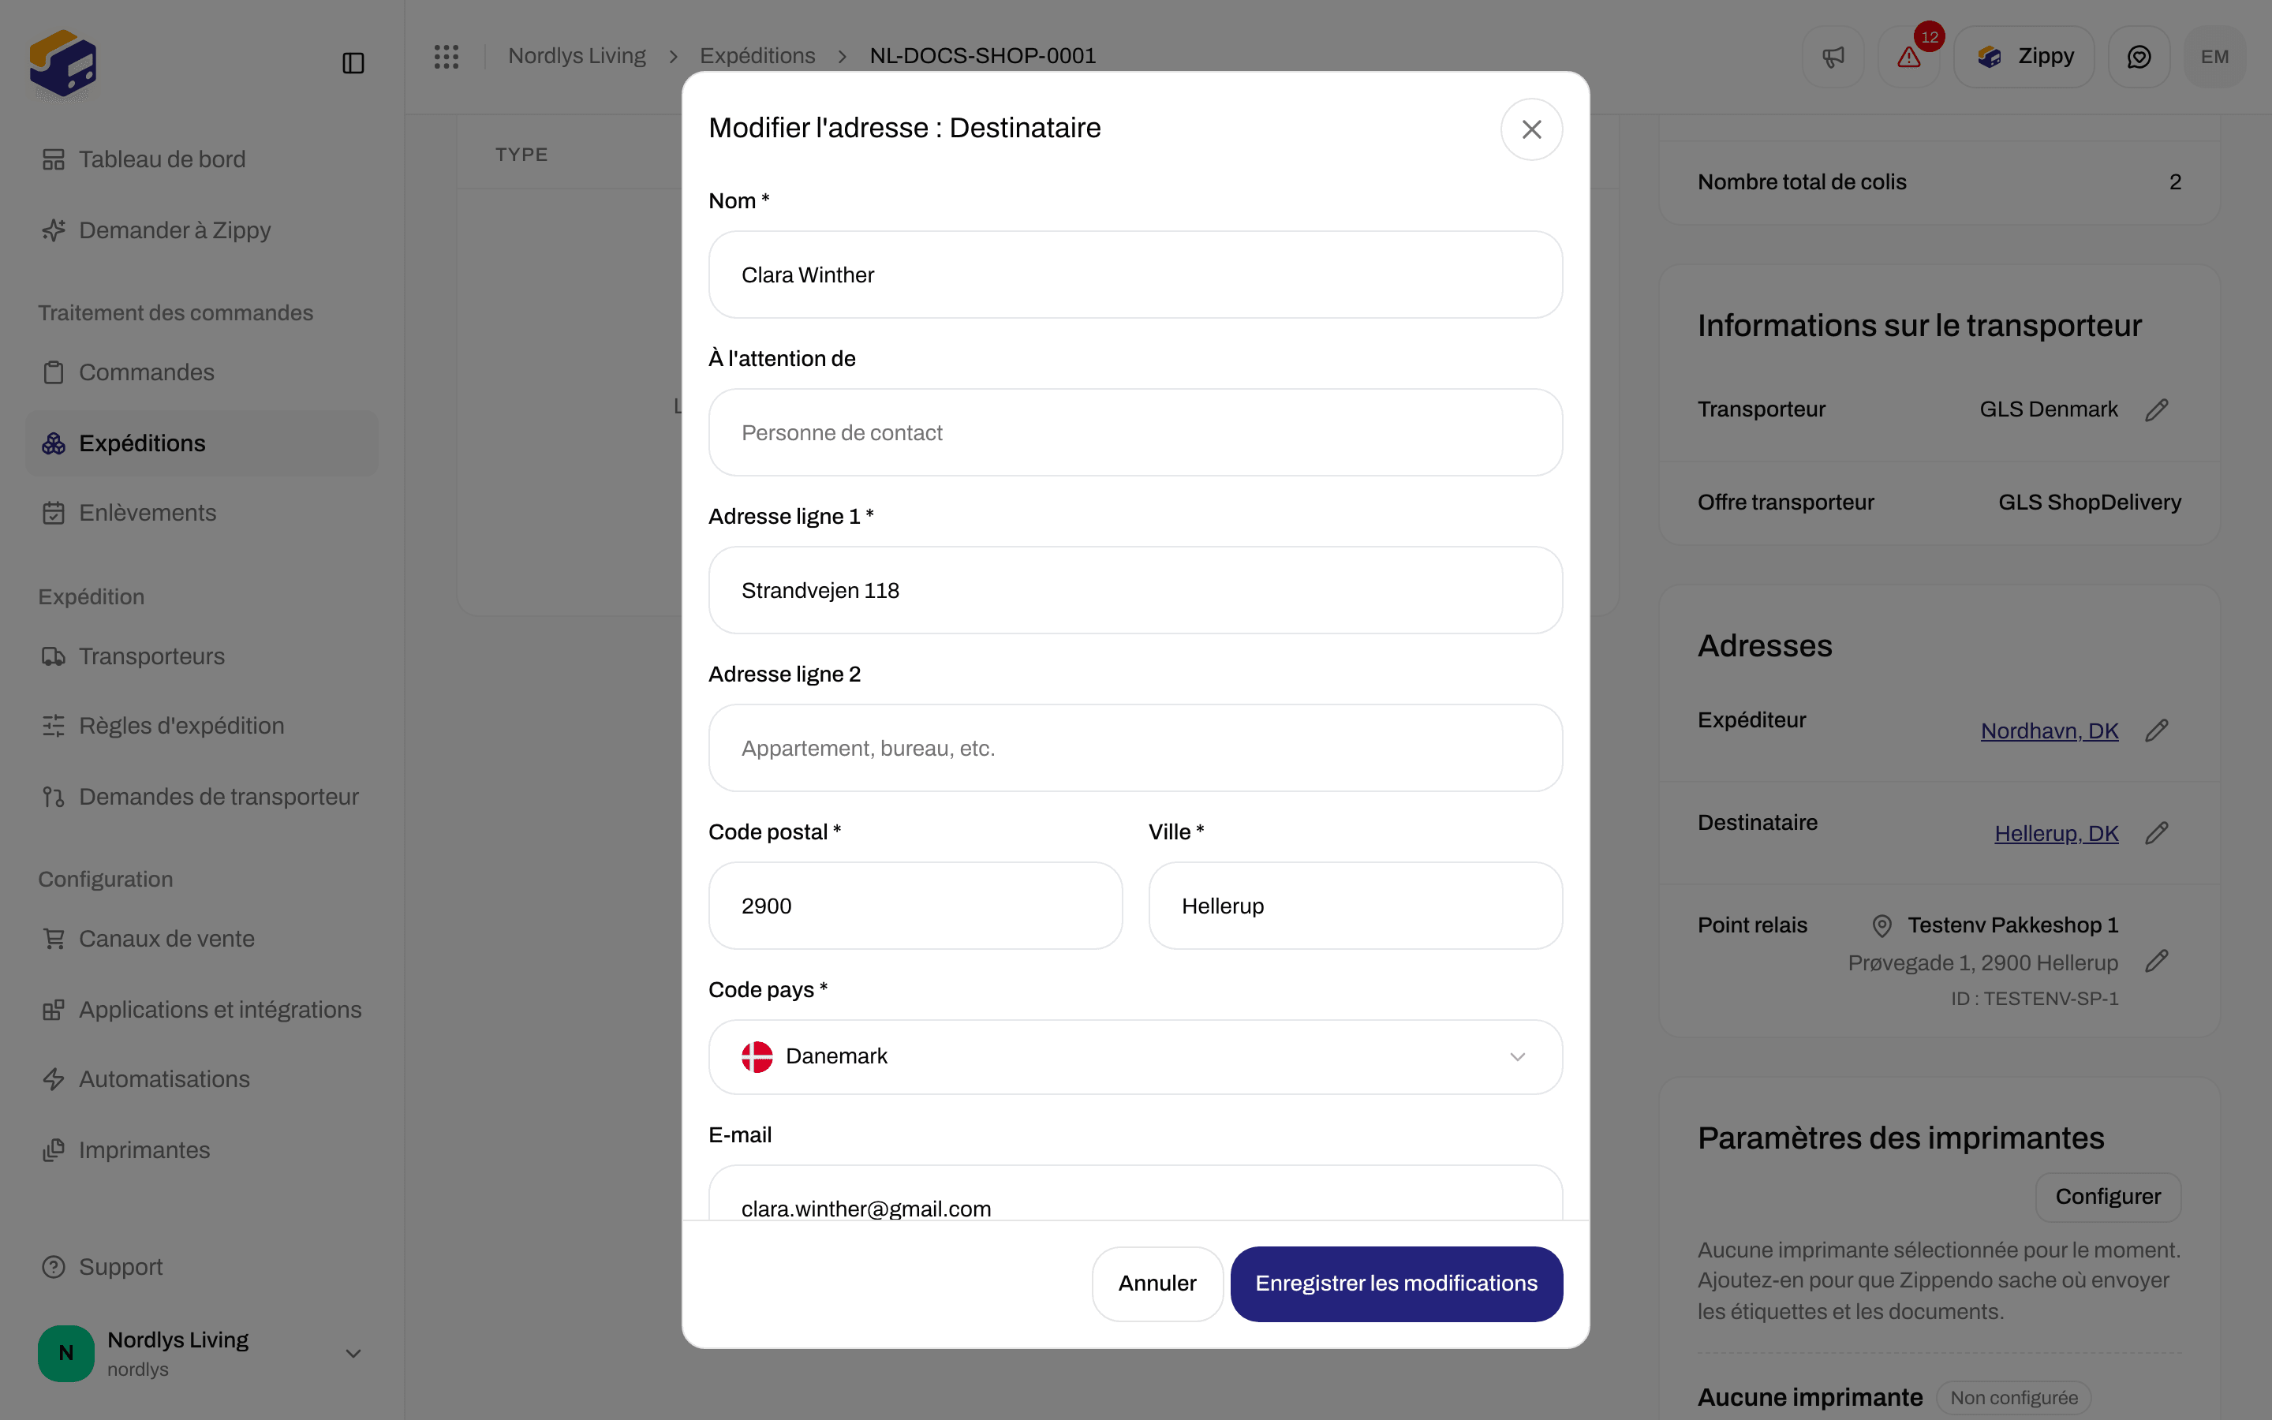Click the E-mail field

[1135, 1194]
